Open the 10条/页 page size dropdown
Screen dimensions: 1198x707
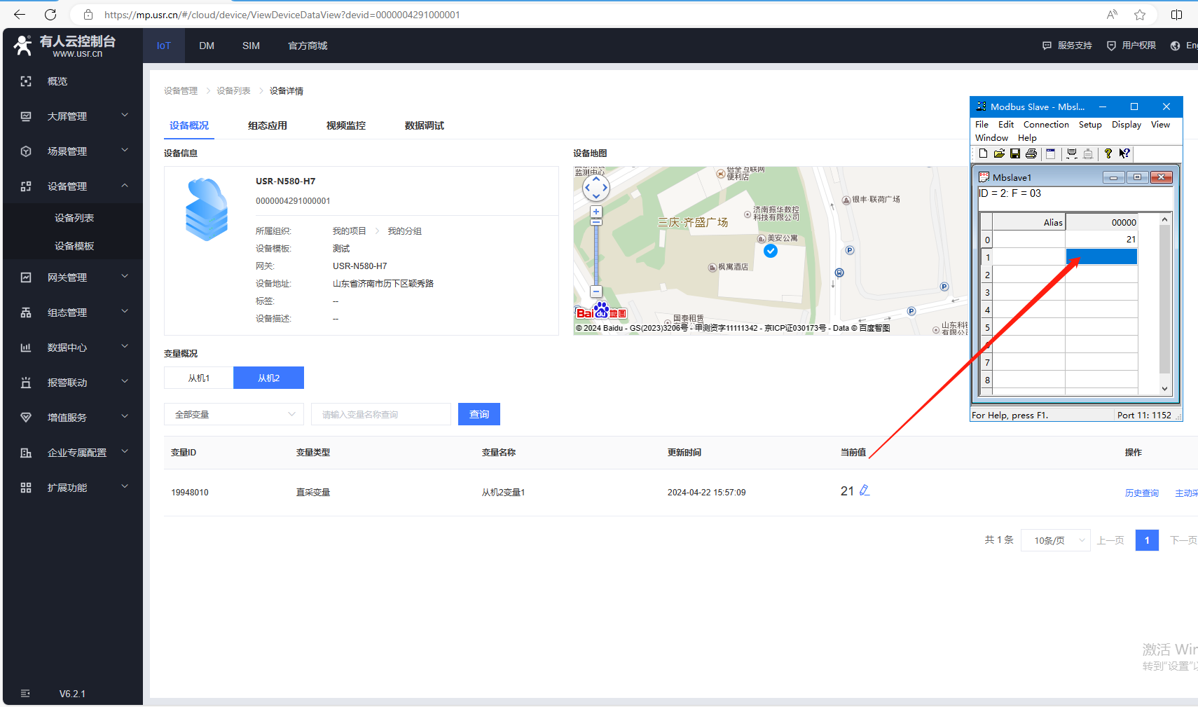[1055, 540]
